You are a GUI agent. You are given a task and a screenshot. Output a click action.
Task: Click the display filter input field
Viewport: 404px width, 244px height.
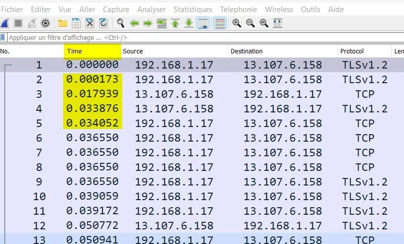(x=206, y=37)
